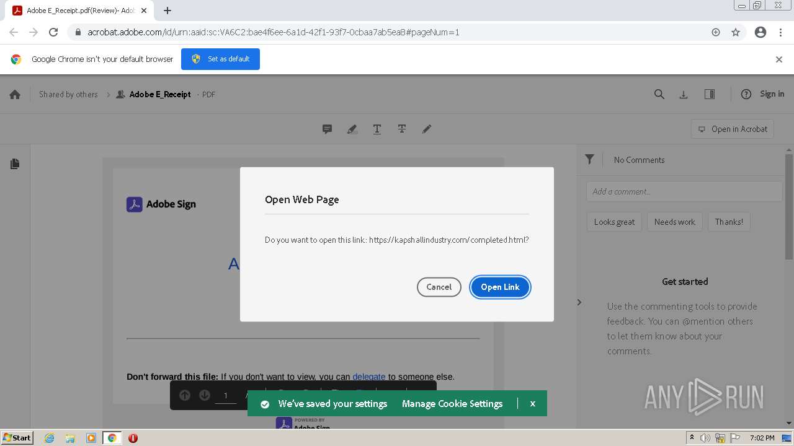Click the Chrome taskbar icon
The width and height of the screenshot is (794, 446).
click(112, 438)
